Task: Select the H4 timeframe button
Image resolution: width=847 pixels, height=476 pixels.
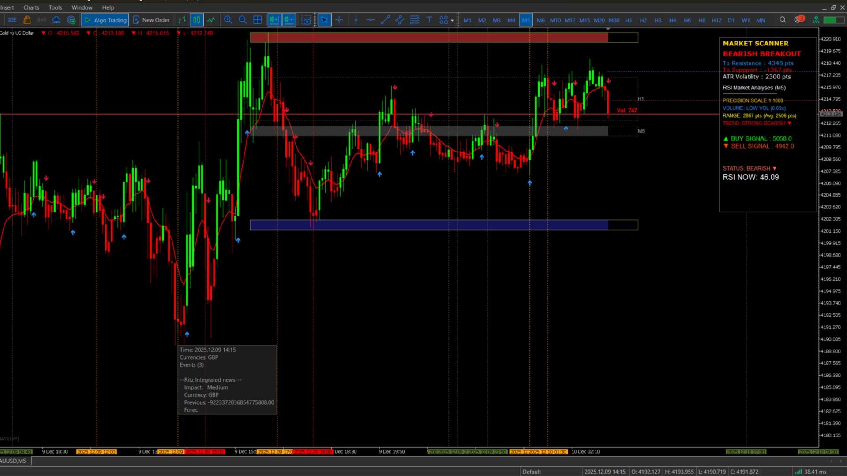Action: tap(672, 20)
